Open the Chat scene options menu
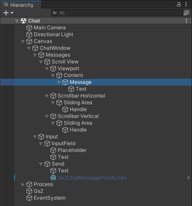Image resolution: width=192 pixels, height=206 pixels. [186, 21]
